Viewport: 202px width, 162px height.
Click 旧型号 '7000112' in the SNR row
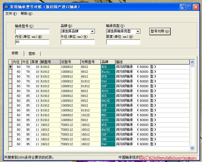[x=71, y=139]
